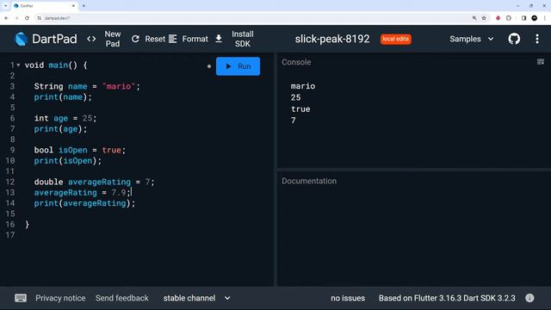Click line number 6 in the gutter
The image size is (551, 310).
(x=12, y=118)
